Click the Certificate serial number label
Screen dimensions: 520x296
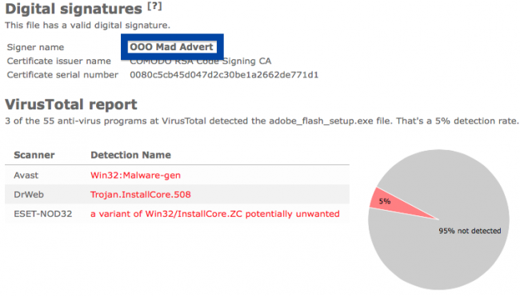pyautogui.click(x=62, y=75)
